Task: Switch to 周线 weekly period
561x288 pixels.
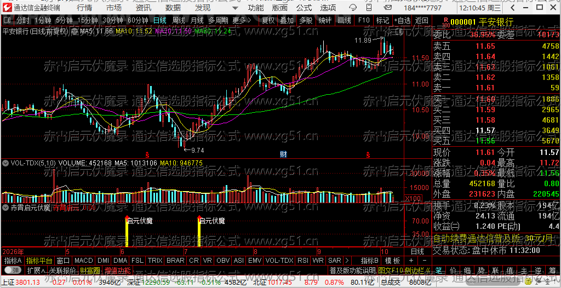Action: click(179, 20)
